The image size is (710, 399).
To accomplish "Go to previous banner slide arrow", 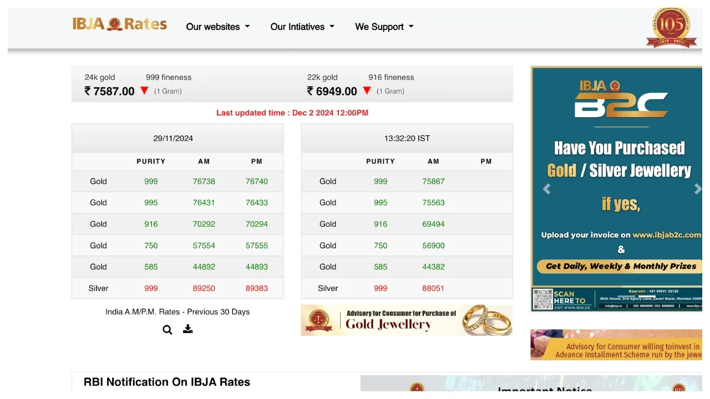I will pos(546,189).
